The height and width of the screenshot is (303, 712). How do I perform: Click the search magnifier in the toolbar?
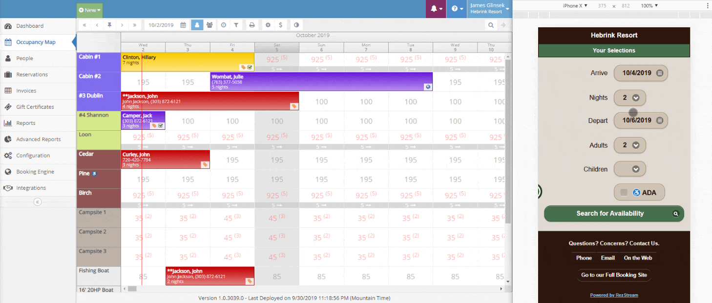click(x=491, y=25)
